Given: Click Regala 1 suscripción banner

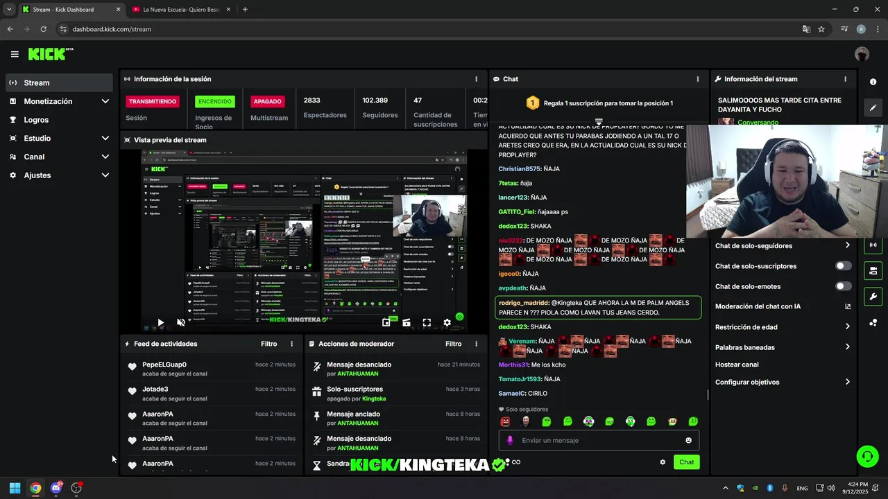Looking at the screenshot, I should 599,103.
